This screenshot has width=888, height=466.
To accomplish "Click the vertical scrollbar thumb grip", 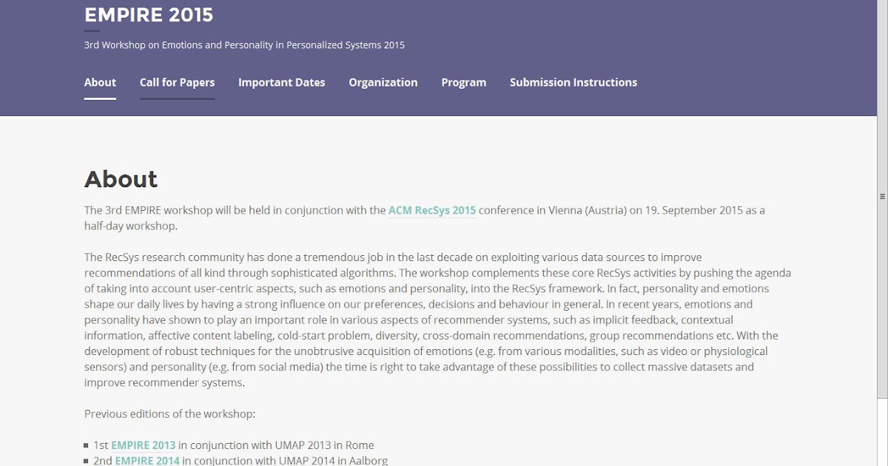I will point(882,197).
